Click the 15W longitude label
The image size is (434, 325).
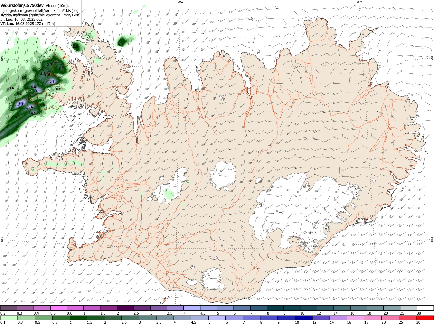pyautogui.click(x=359, y=2)
